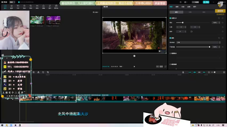Viewport: 227px width, 127px height.
Task: Open the Adjustment tab in top toolbar
Action: (50, 6)
